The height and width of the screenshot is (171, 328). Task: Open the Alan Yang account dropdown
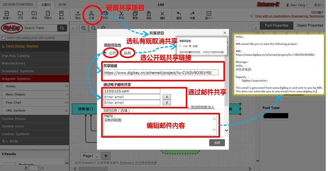297,5
